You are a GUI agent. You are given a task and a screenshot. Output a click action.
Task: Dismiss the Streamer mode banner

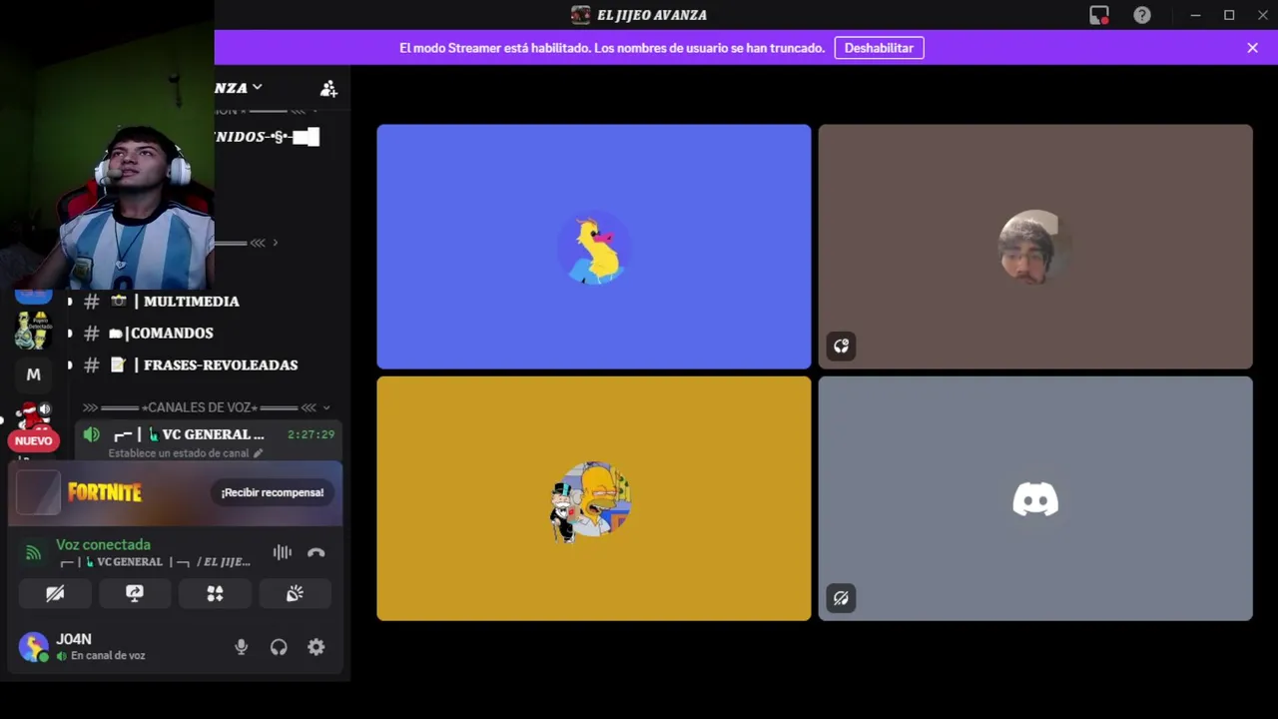pyautogui.click(x=1252, y=47)
